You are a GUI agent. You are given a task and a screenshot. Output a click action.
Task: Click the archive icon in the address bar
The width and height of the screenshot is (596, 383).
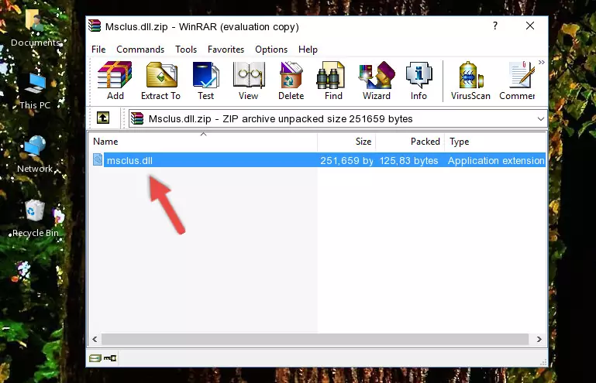pos(137,118)
